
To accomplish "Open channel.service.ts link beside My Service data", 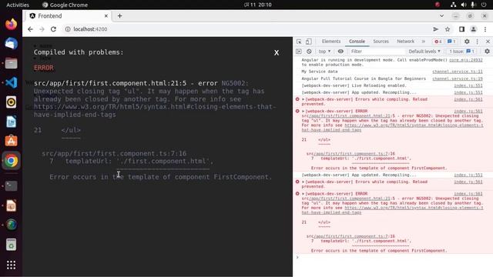I will pyautogui.click(x=458, y=72).
